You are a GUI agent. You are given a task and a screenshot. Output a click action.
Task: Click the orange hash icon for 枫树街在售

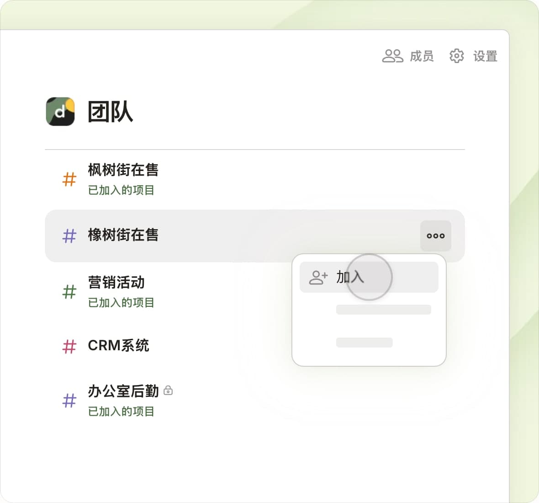coord(69,179)
